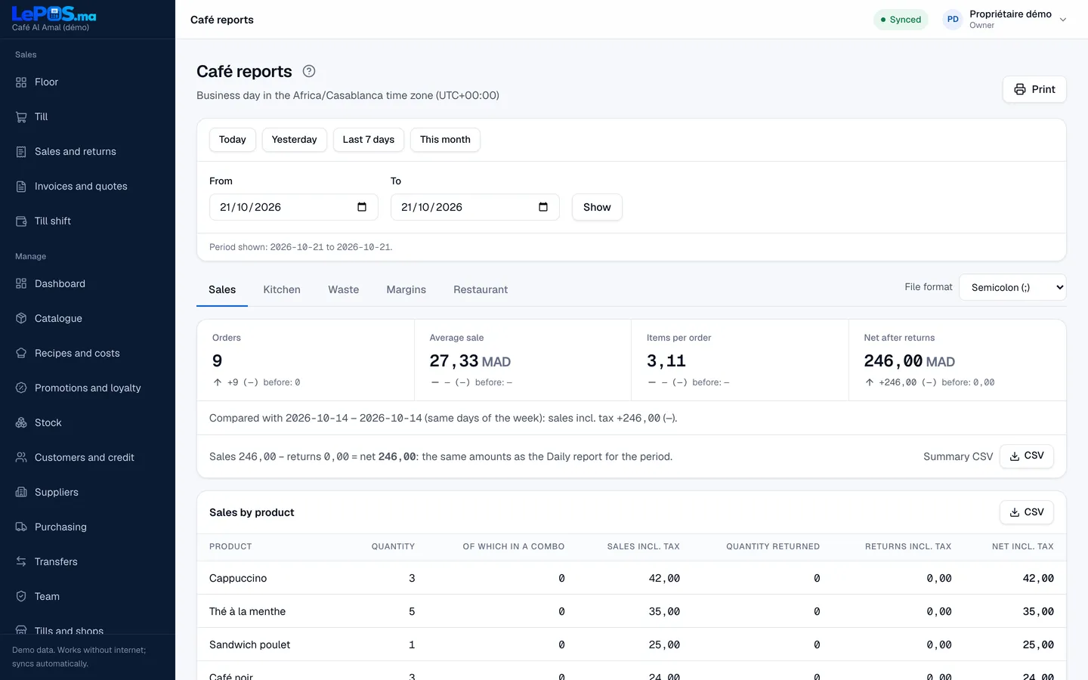Viewport: 1088px width, 680px height.
Task: Click the From date input field
Action: (293, 207)
